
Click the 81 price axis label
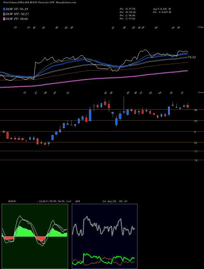point(195,143)
